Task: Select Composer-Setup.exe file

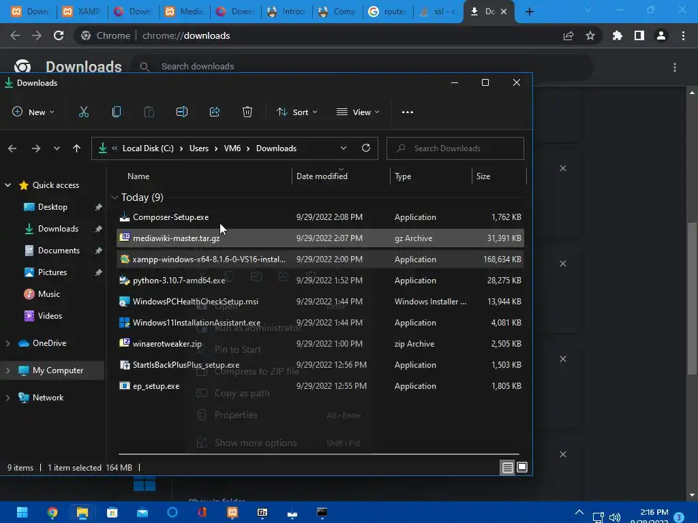Action: [x=320, y=217]
